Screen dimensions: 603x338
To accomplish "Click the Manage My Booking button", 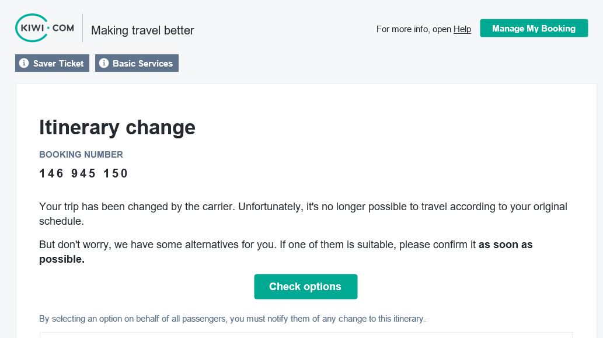I will (534, 28).
